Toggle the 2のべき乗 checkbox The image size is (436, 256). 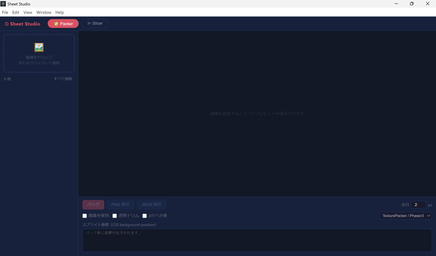145,216
